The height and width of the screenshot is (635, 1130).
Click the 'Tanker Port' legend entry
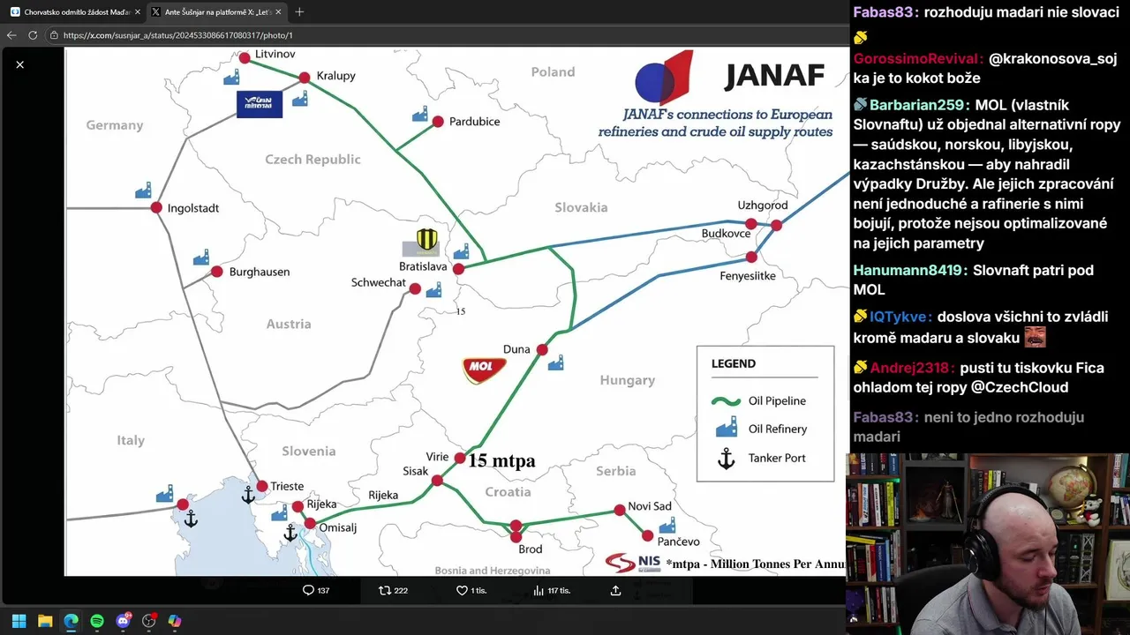click(759, 458)
